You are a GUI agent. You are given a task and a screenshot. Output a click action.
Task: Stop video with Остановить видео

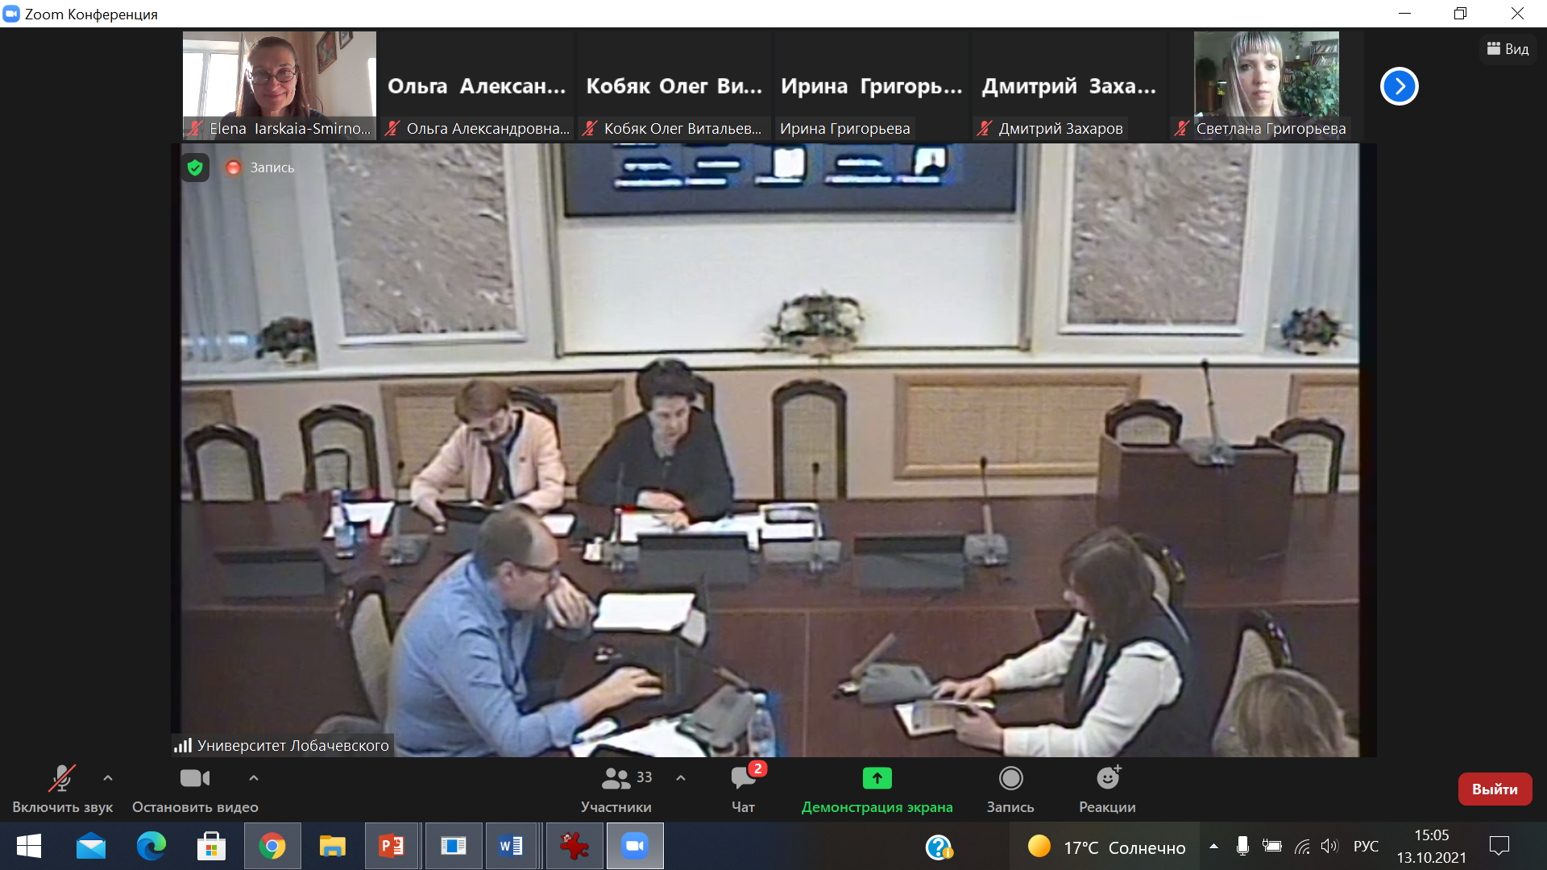pos(195,789)
